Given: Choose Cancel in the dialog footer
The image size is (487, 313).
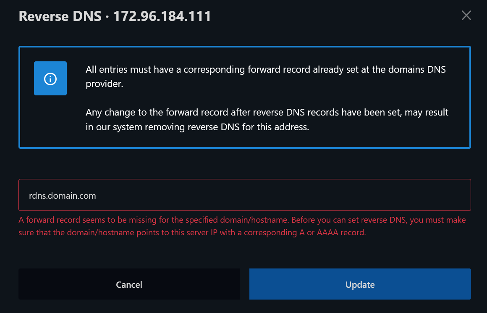Looking at the screenshot, I should 129,284.
